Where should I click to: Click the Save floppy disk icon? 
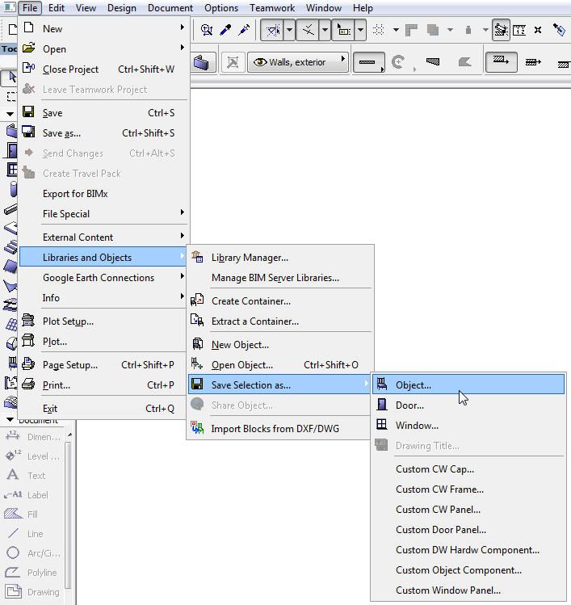pos(28,112)
